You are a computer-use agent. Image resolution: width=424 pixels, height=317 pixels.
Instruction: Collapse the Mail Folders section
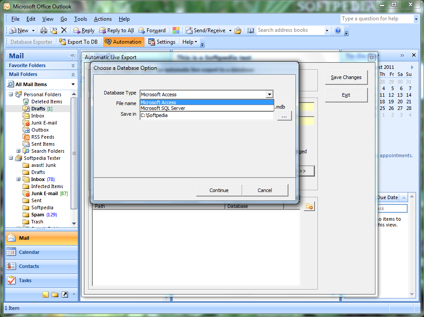pos(73,74)
